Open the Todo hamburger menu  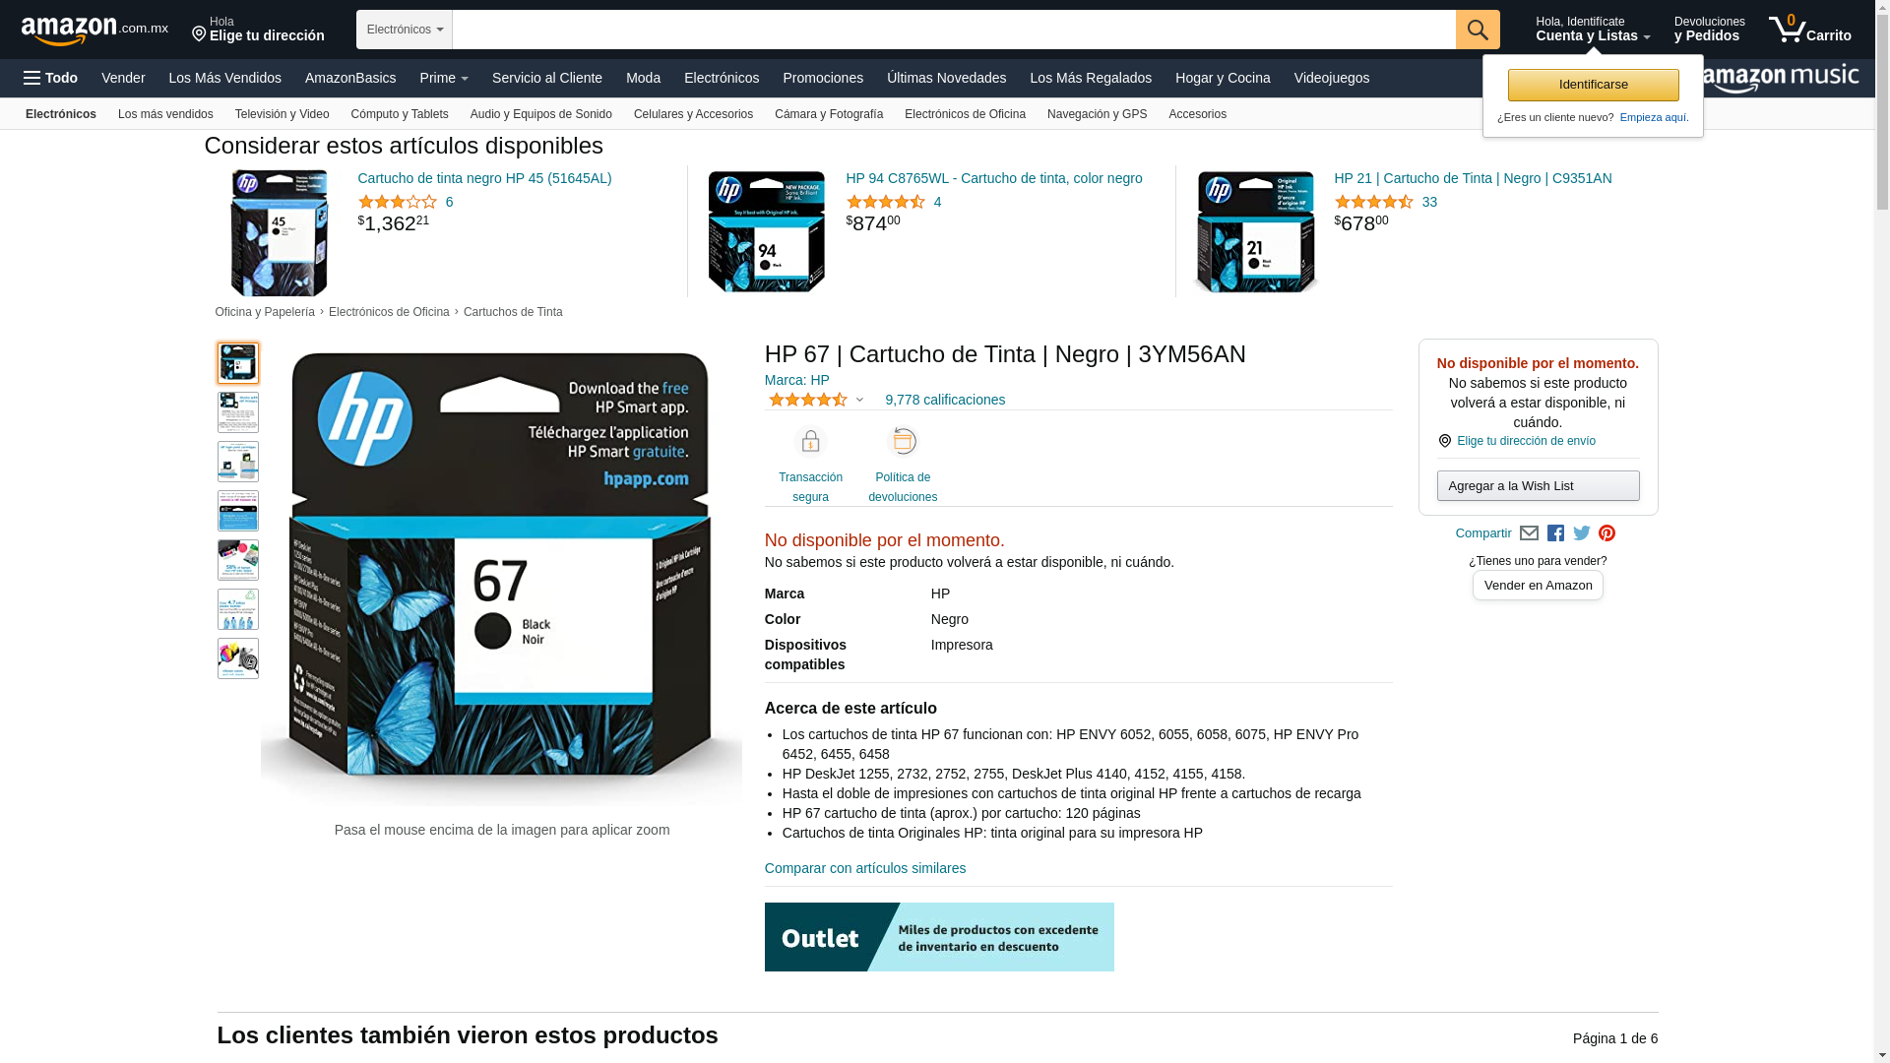[x=51, y=78]
